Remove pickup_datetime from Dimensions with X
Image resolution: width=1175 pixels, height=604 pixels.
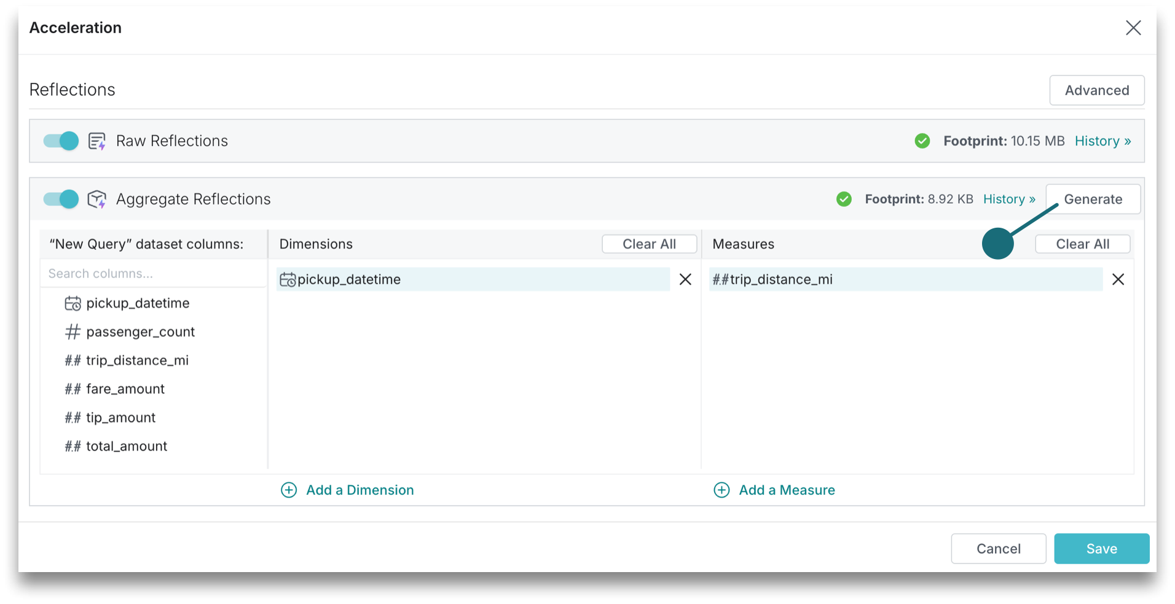click(x=685, y=280)
